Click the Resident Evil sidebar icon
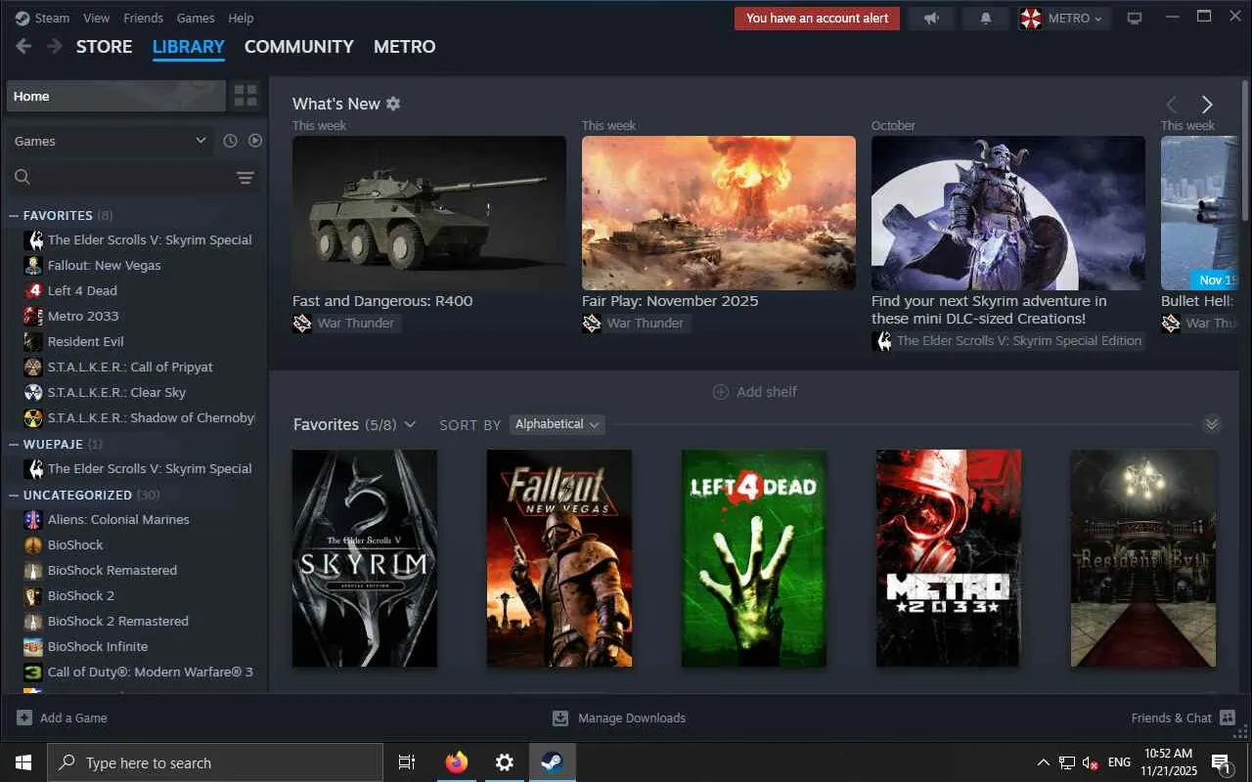 coord(33,341)
